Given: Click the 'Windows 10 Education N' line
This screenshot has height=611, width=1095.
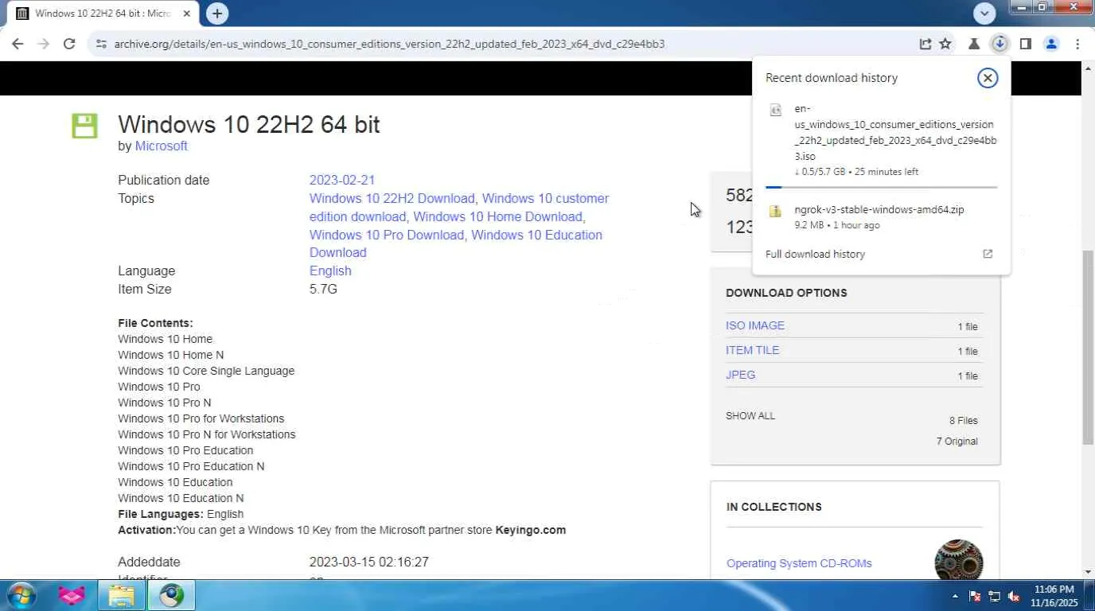Looking at the screenshot, I should [181, 498].
